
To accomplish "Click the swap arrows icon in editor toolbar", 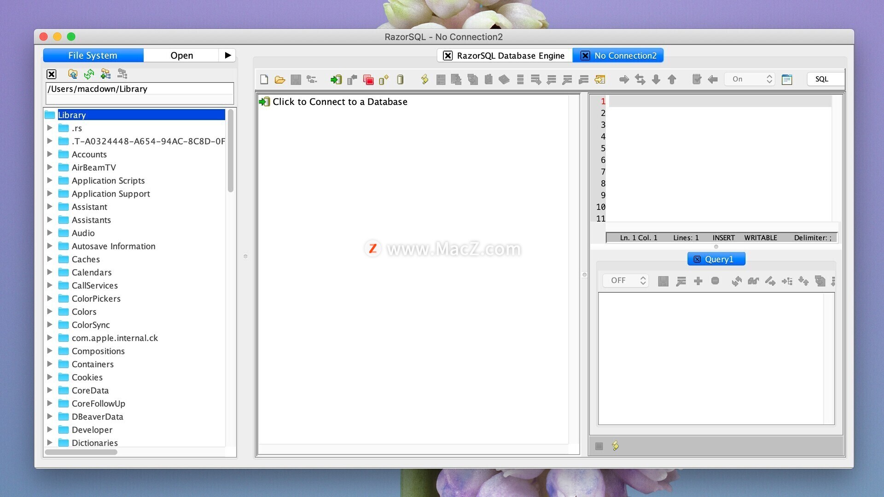I will (640, 79).
